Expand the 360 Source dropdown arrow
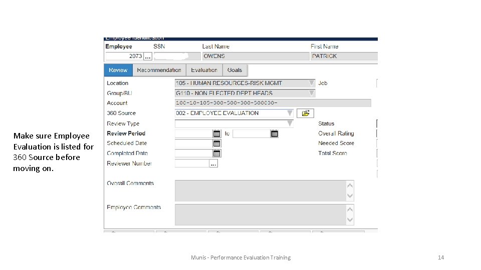The height and width of the screenshot is (270, 481). click(290, 113)
